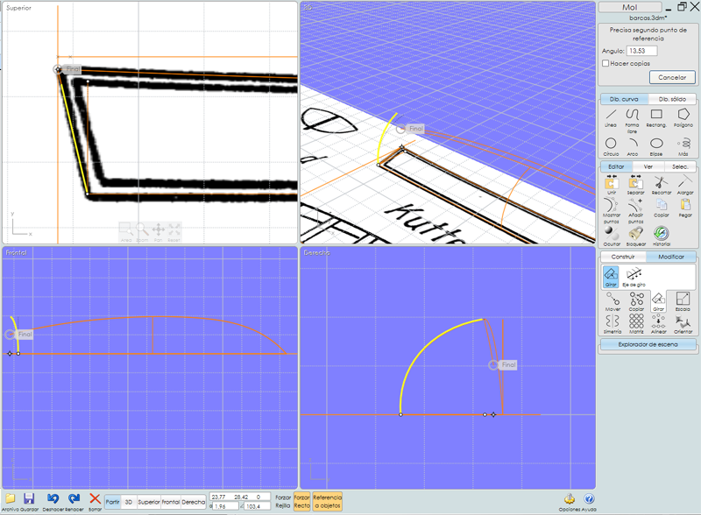This screenshot has width=701, height=515.
Task: Click the Alargar extend tool
Action: coord(685,185)
